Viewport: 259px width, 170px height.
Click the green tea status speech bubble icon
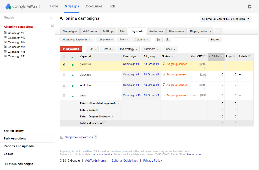pyautogui.click(x=164, y=64)
